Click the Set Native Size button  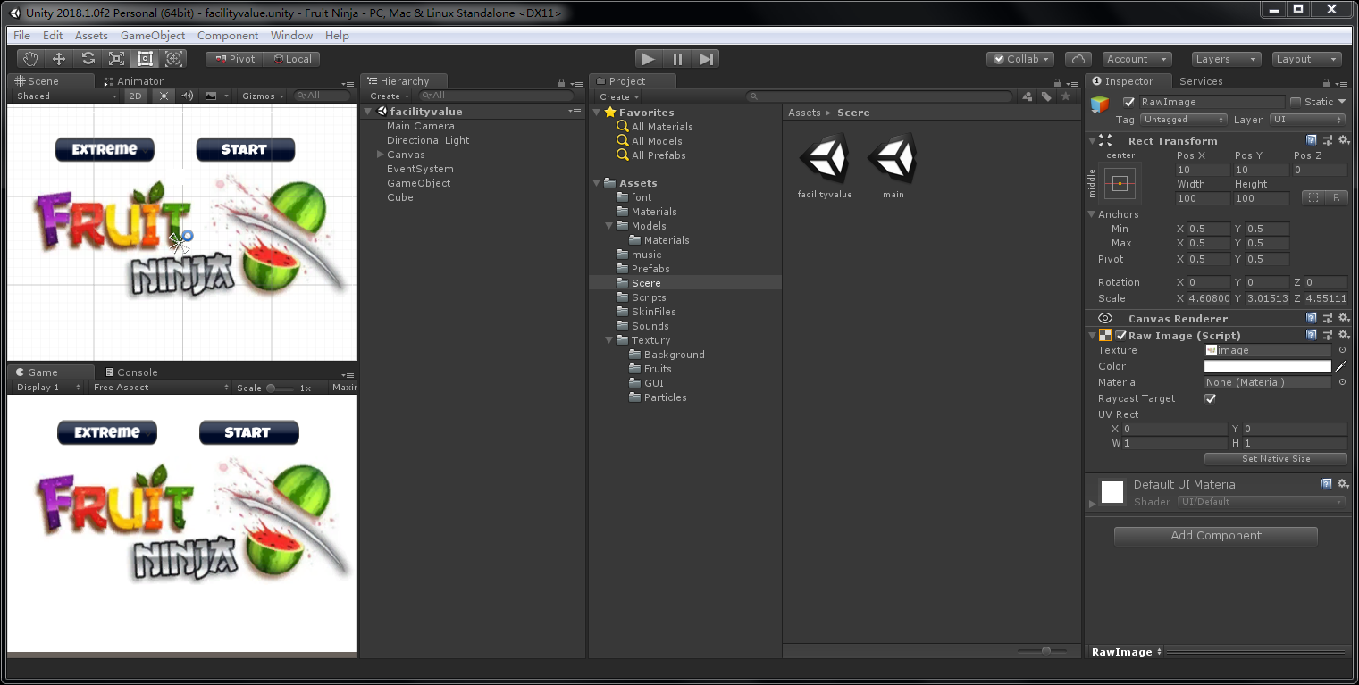tap(1276, 459)
